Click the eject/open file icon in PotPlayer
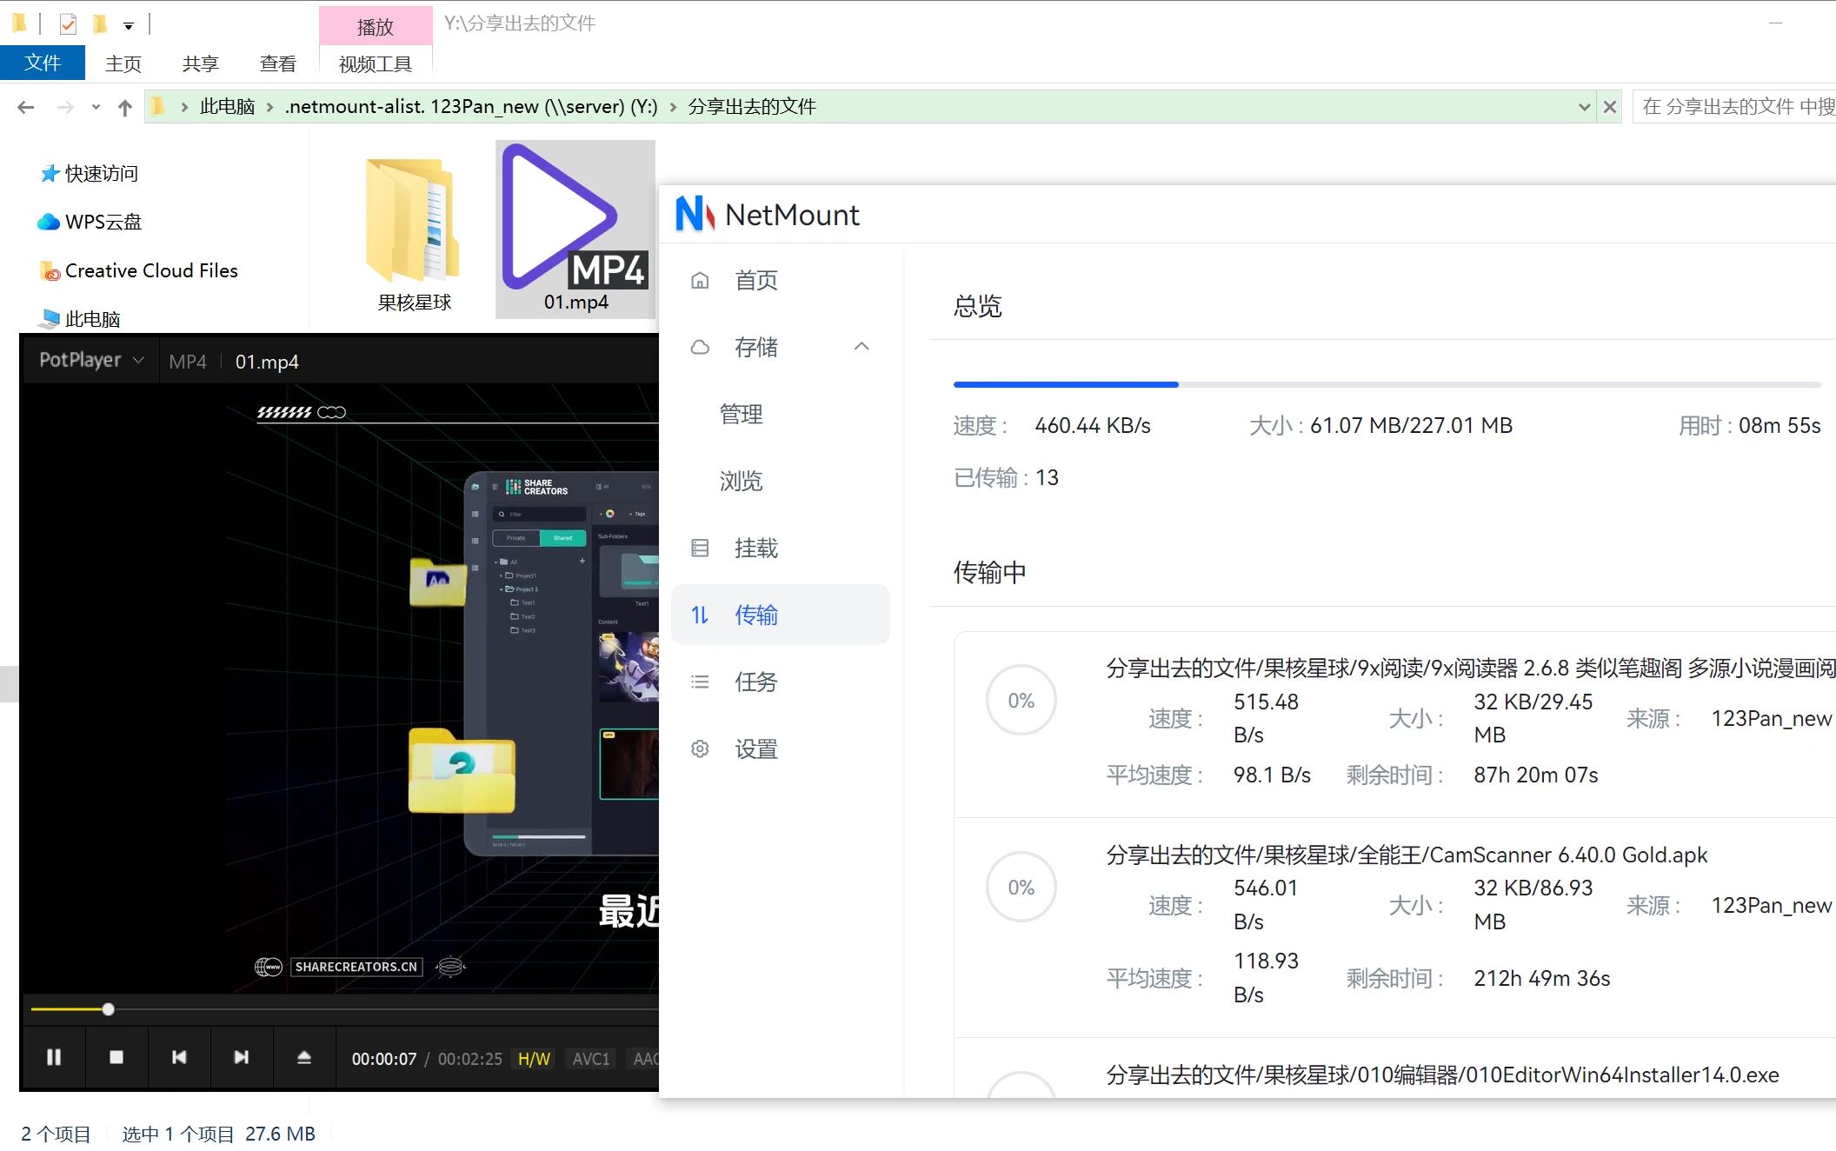 [304, 1057]
